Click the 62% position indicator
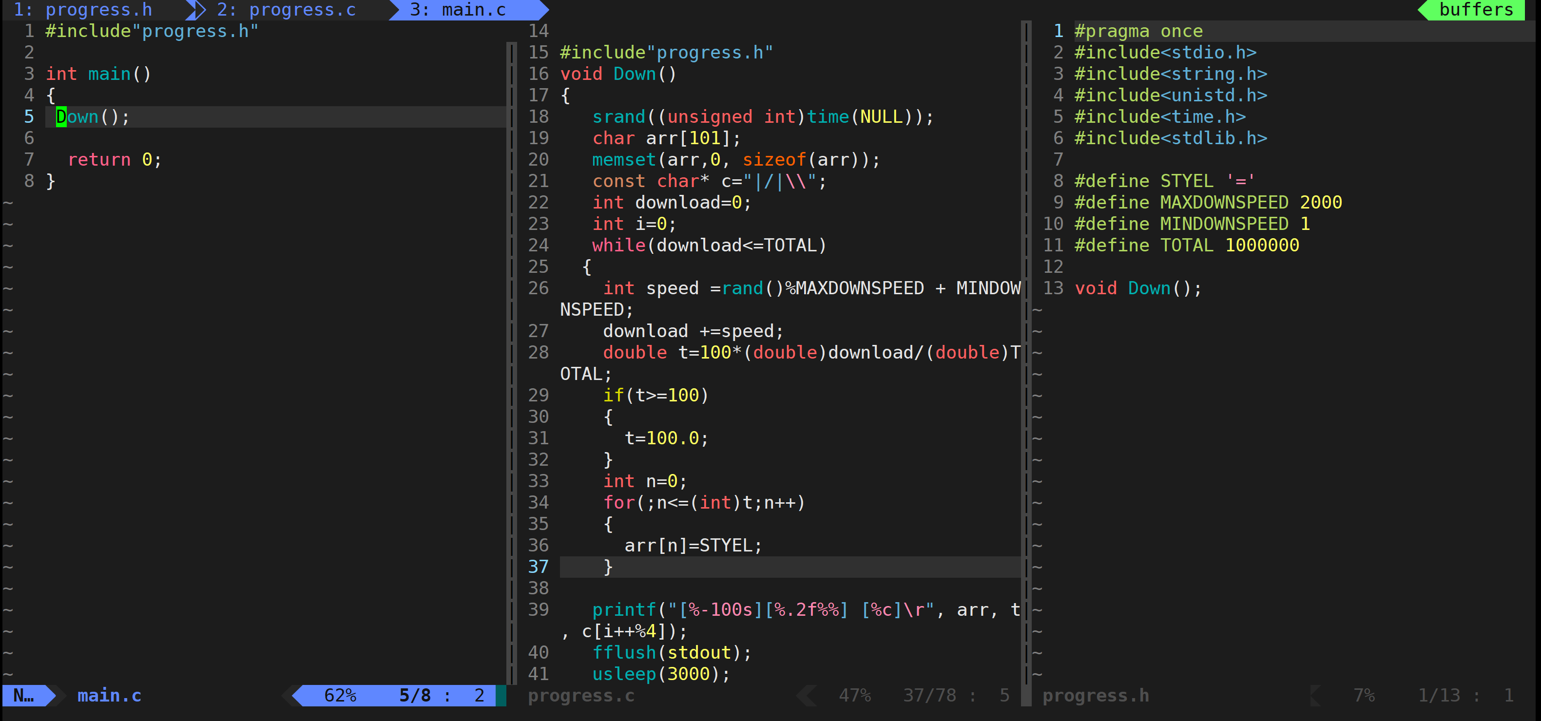 [340, 695]
